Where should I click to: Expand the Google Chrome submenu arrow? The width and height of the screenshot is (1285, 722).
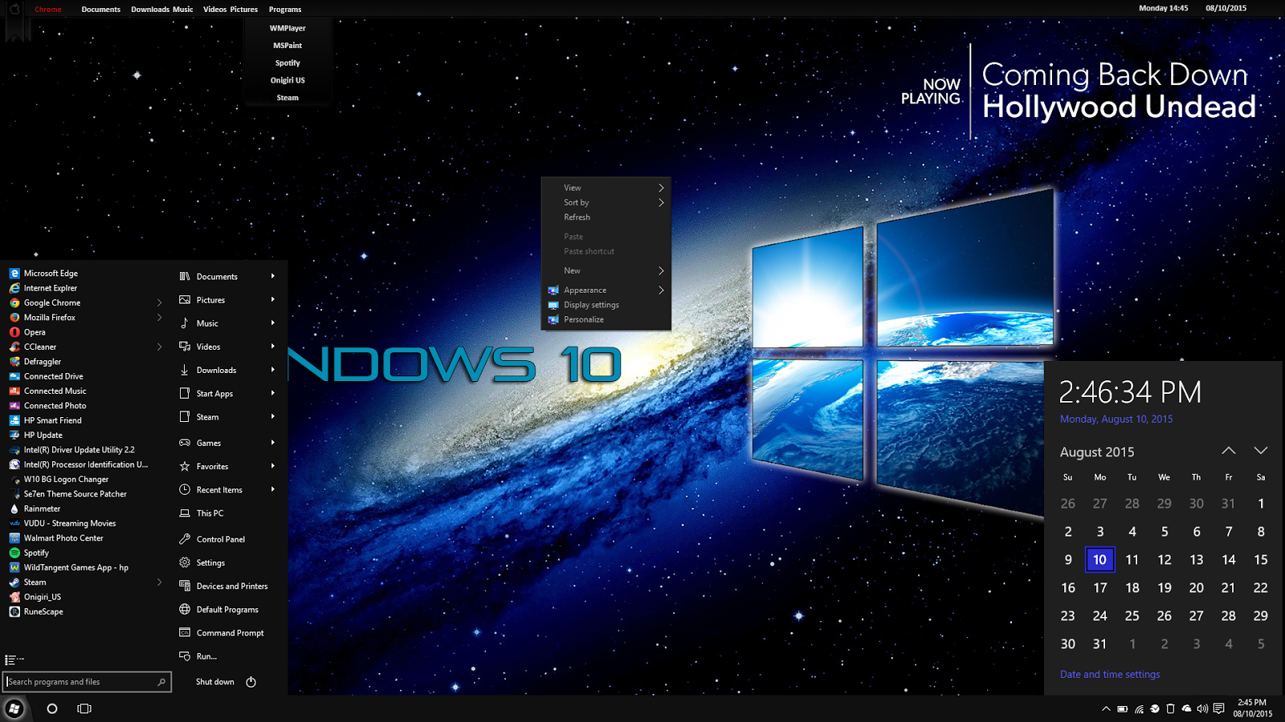(x=159, y=302)
